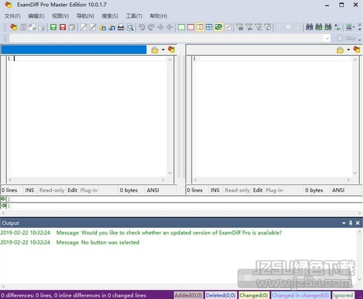Open dropdown arrow beside left folder icon
Viewport: 363px width, 299px height.
(163, 50)
